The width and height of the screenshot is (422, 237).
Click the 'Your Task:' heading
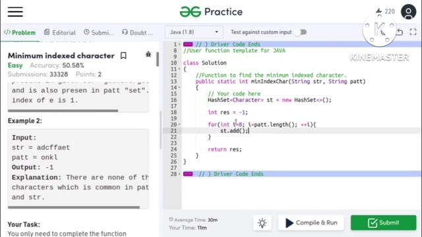coord(24,224)
